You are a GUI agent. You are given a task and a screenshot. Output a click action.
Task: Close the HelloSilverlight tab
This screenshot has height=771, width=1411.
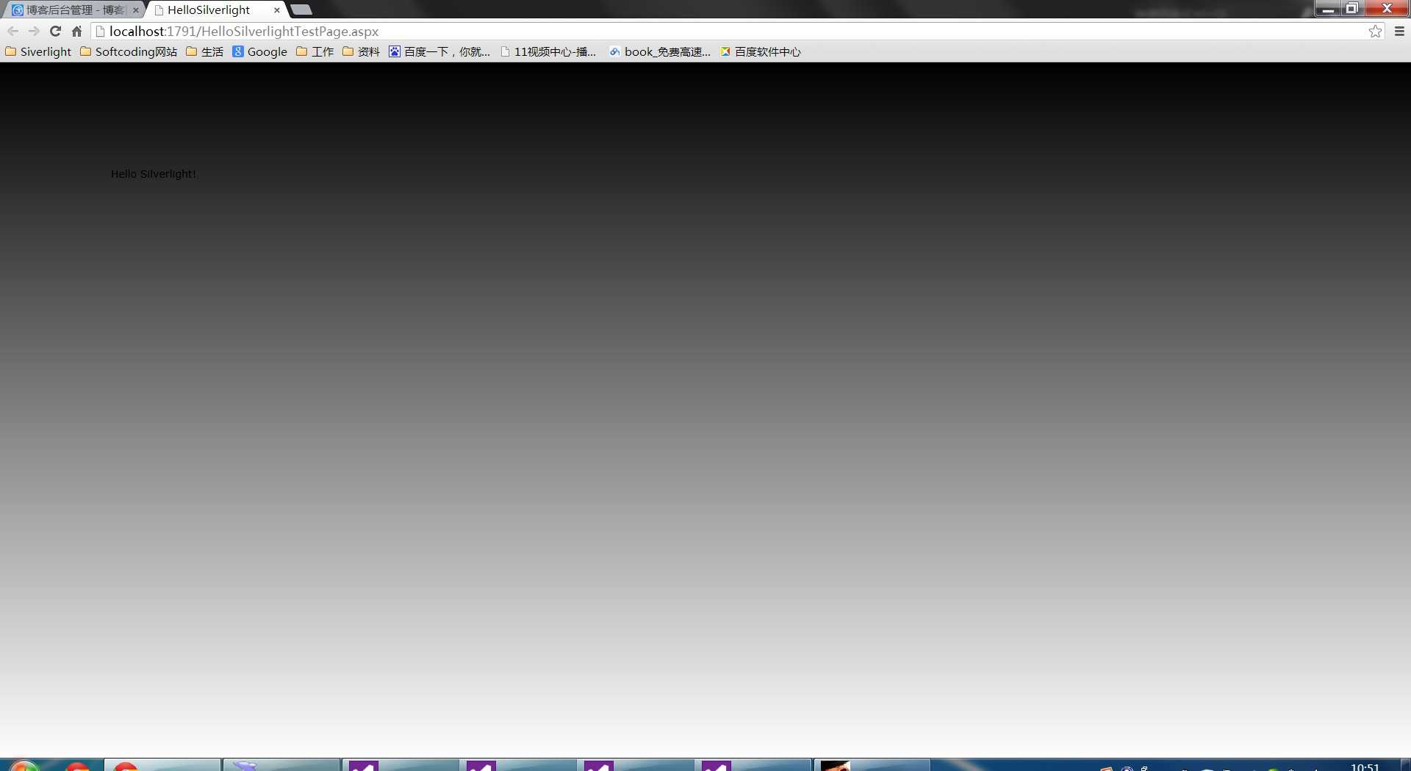click(x=276, y=10)
